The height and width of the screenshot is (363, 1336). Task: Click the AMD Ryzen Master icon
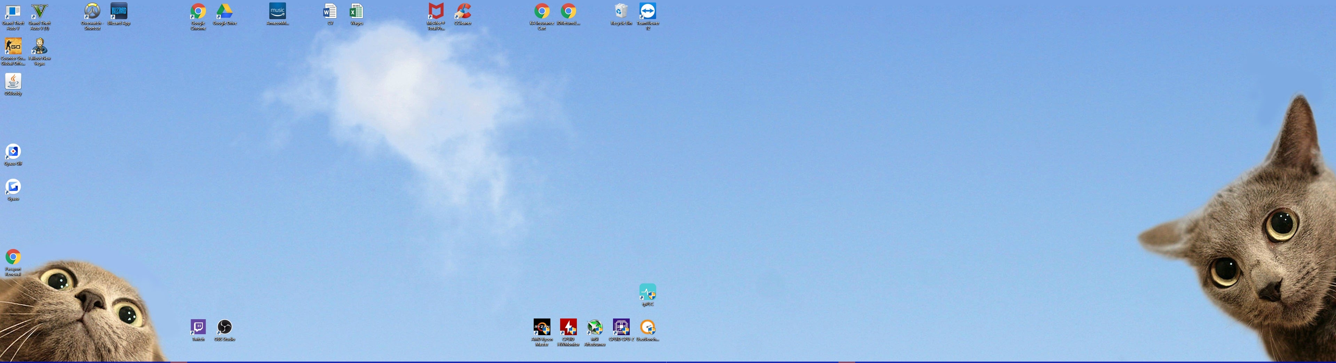(x=542, y=332)
